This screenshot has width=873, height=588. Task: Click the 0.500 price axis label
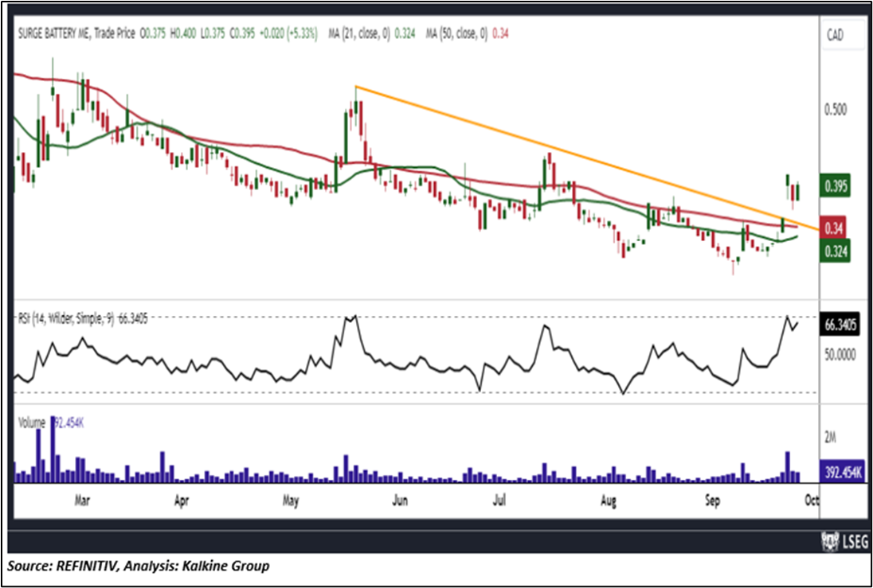836,110
